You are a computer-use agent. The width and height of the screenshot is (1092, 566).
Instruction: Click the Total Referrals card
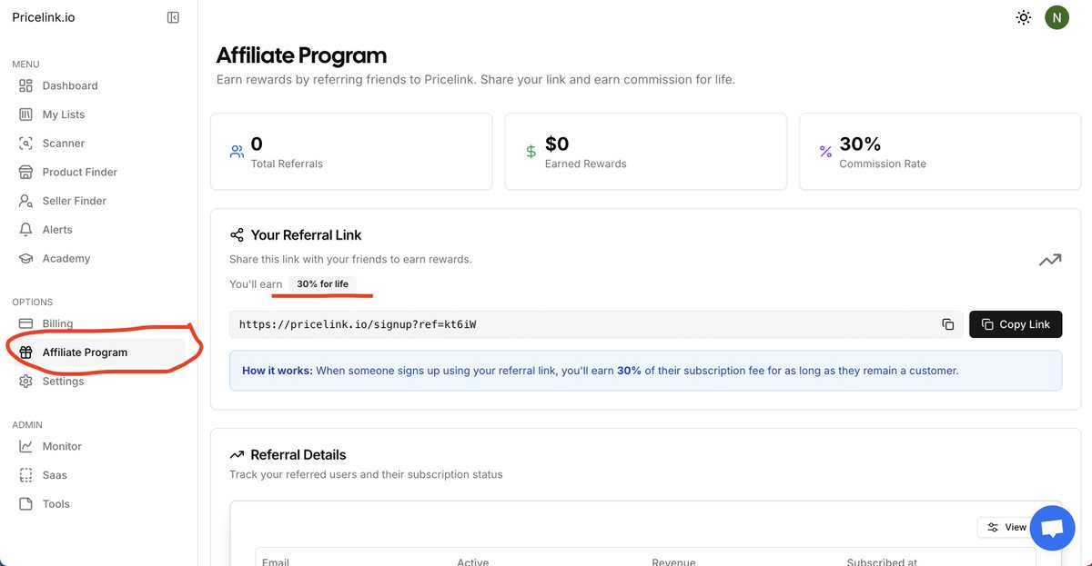point(351,152)
